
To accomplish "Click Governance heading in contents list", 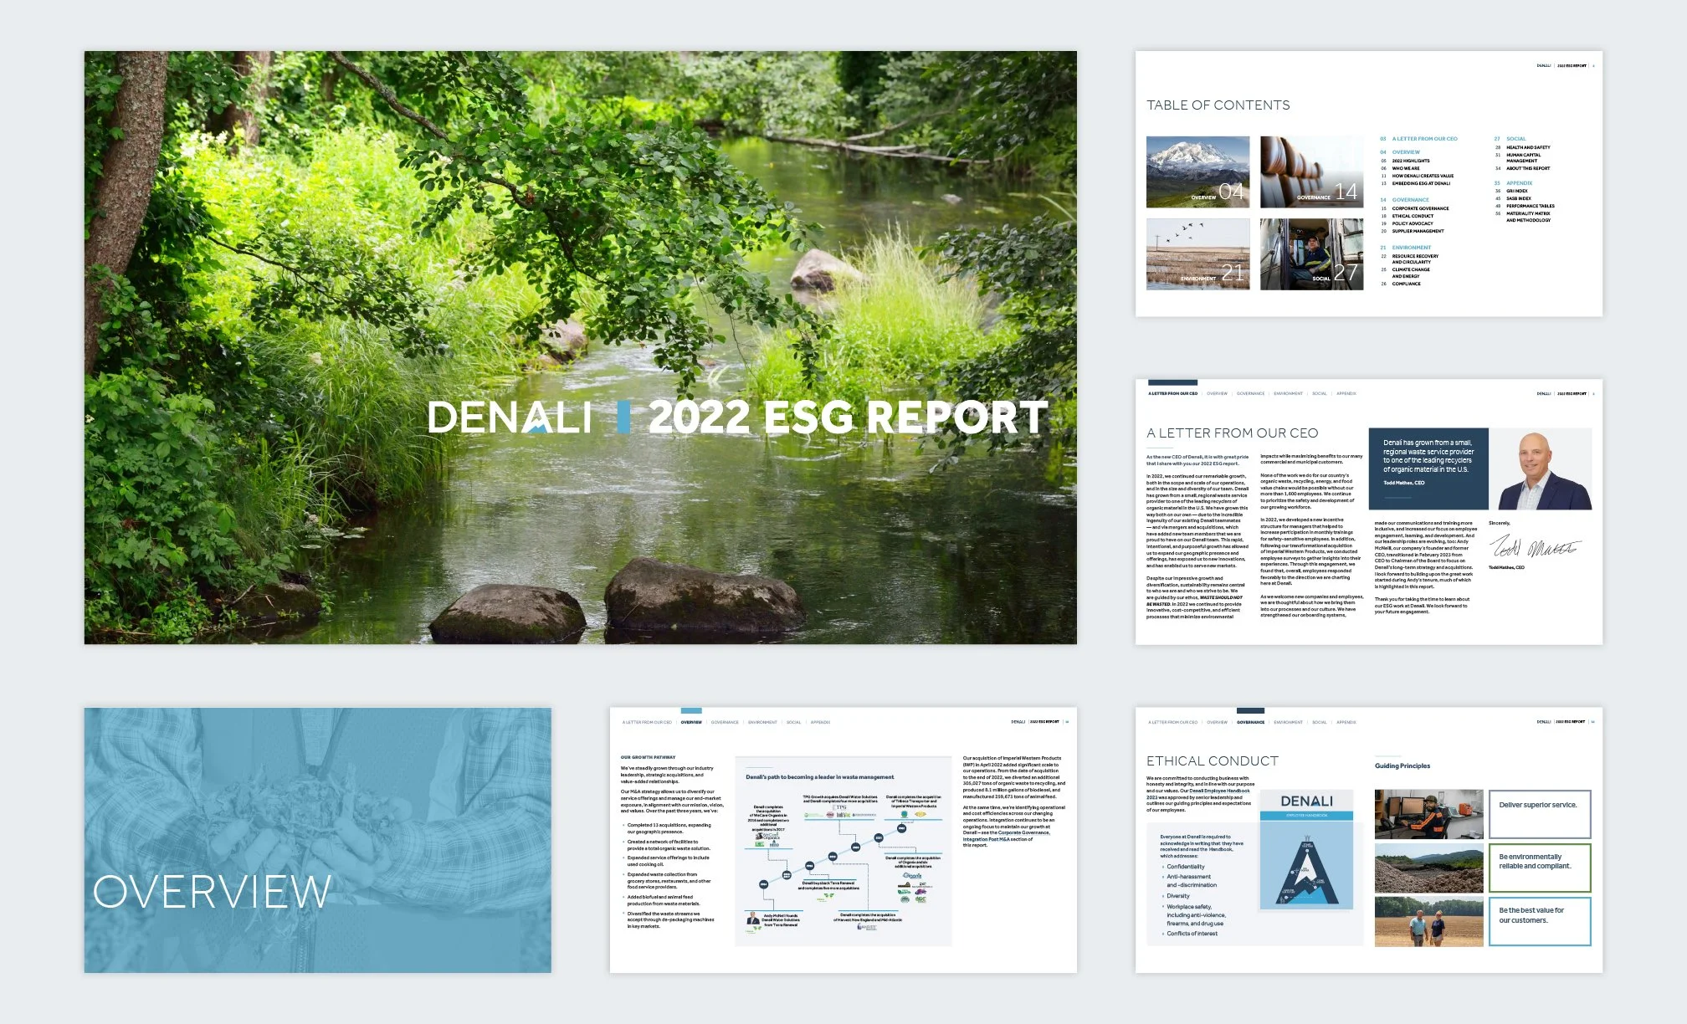I will click(1410, 200).
